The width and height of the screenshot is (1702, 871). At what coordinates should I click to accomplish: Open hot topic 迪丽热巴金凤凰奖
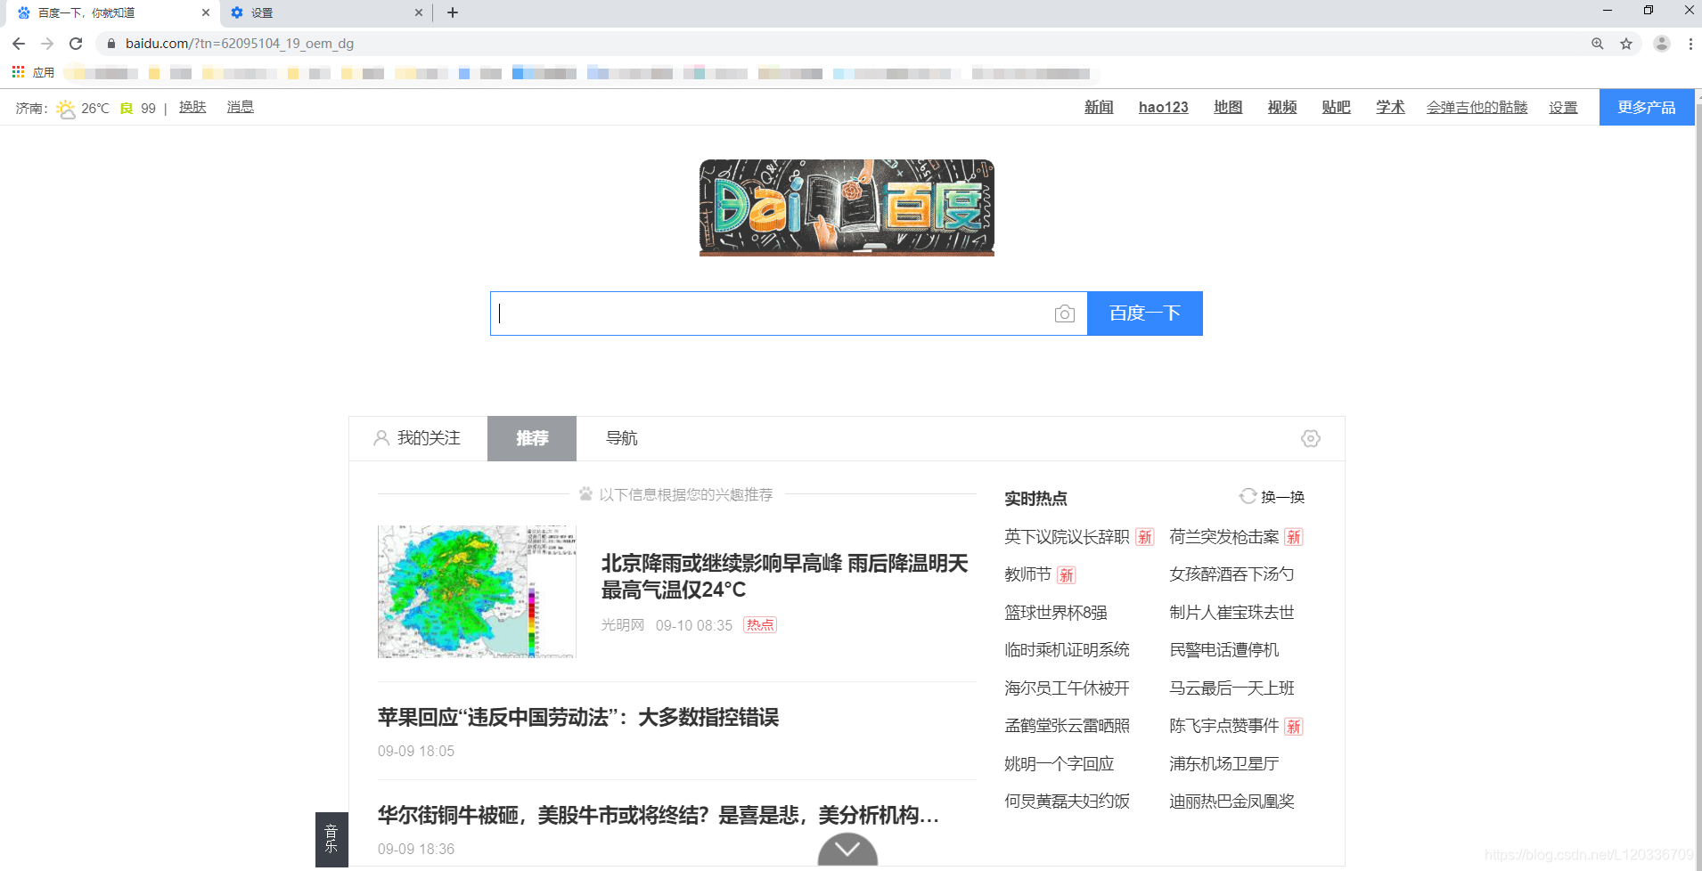(1231, 802)
